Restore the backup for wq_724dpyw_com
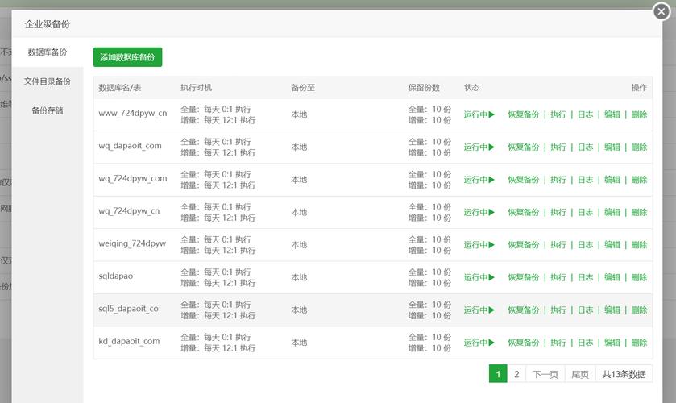The width and height of the screenshot is (676, 403). [x=523, y=180]
